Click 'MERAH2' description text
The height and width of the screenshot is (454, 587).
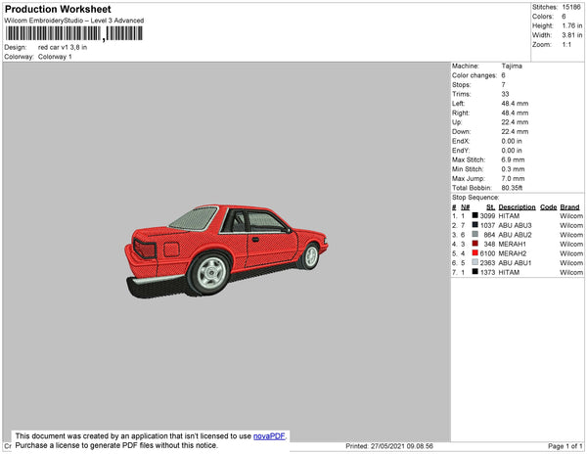[x=512, y=253]
